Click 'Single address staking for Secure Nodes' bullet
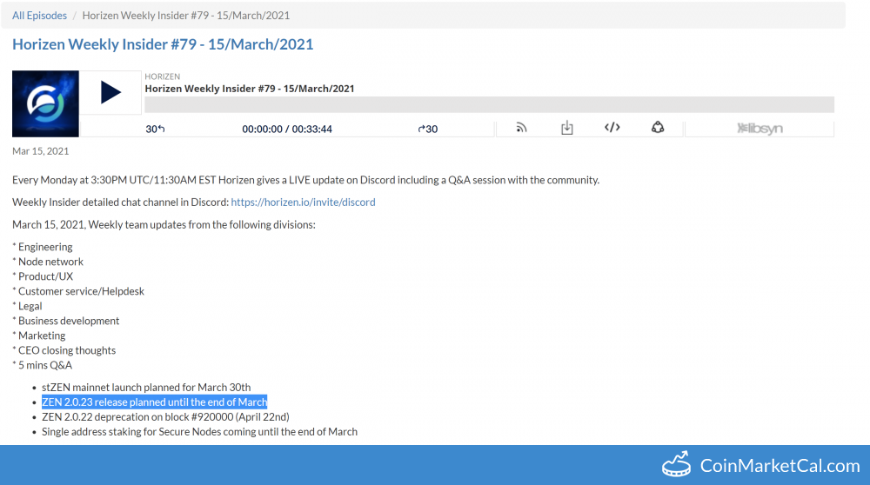The image size is (870, 485). [200, 432]
